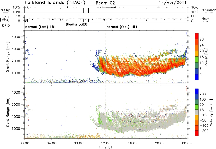Click the '12:00' time axis label
The image size is (216, 149).
coord(106,143)
